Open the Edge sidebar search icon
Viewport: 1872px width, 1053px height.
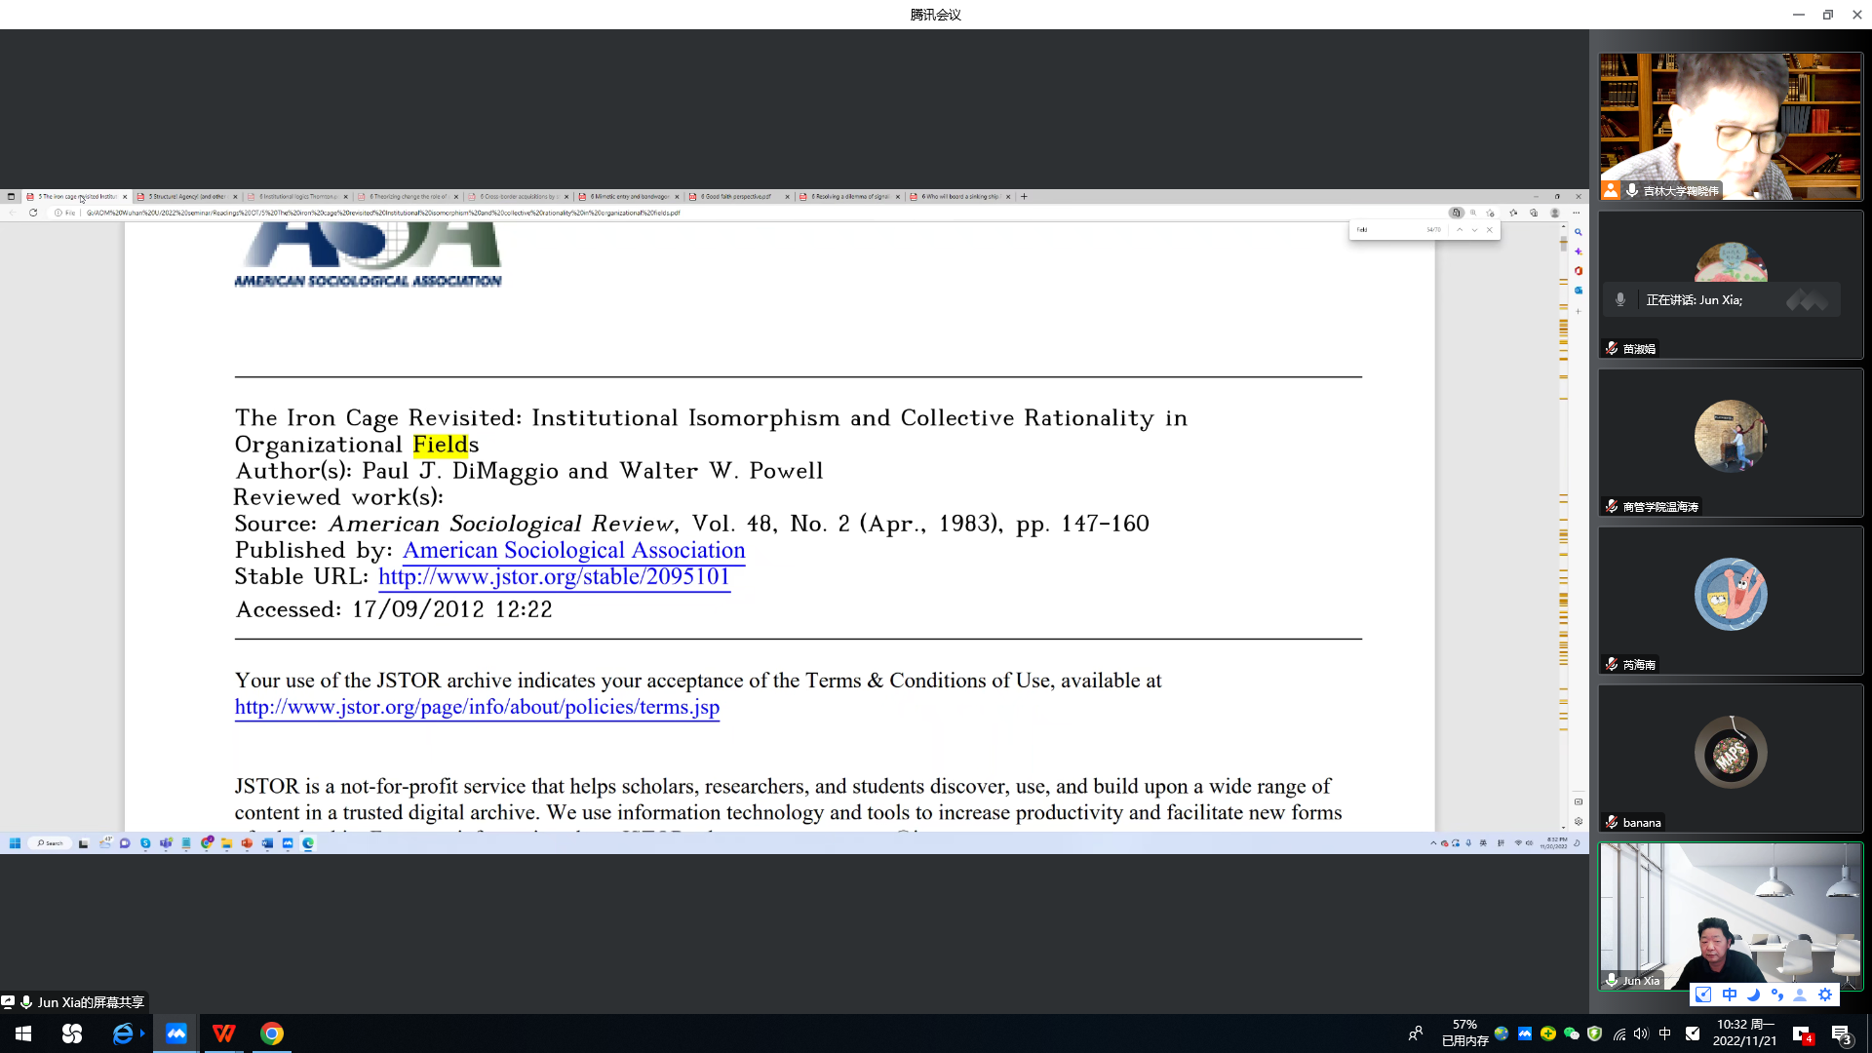(1578, 232)
